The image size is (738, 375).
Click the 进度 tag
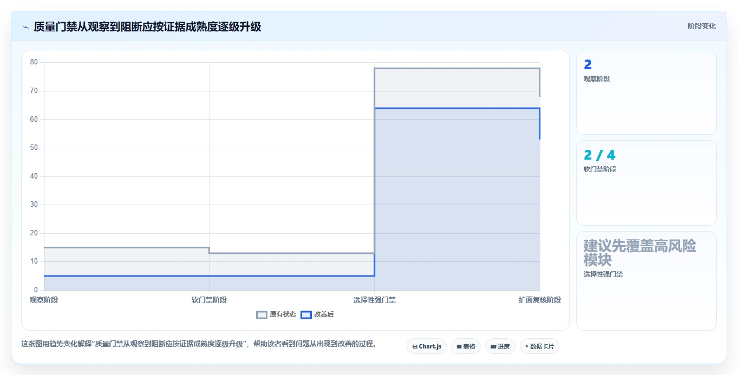500,346
